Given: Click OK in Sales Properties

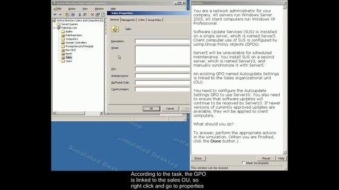Looking at the screenshot, I should (151, 109).
